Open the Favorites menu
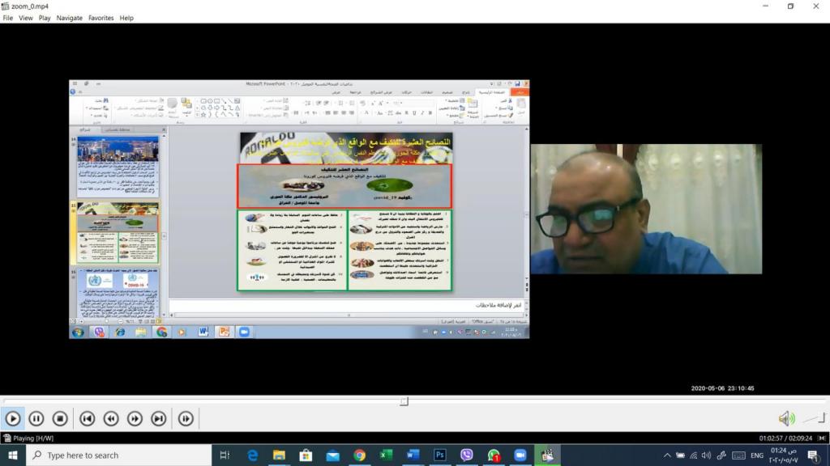 (101, 18)
